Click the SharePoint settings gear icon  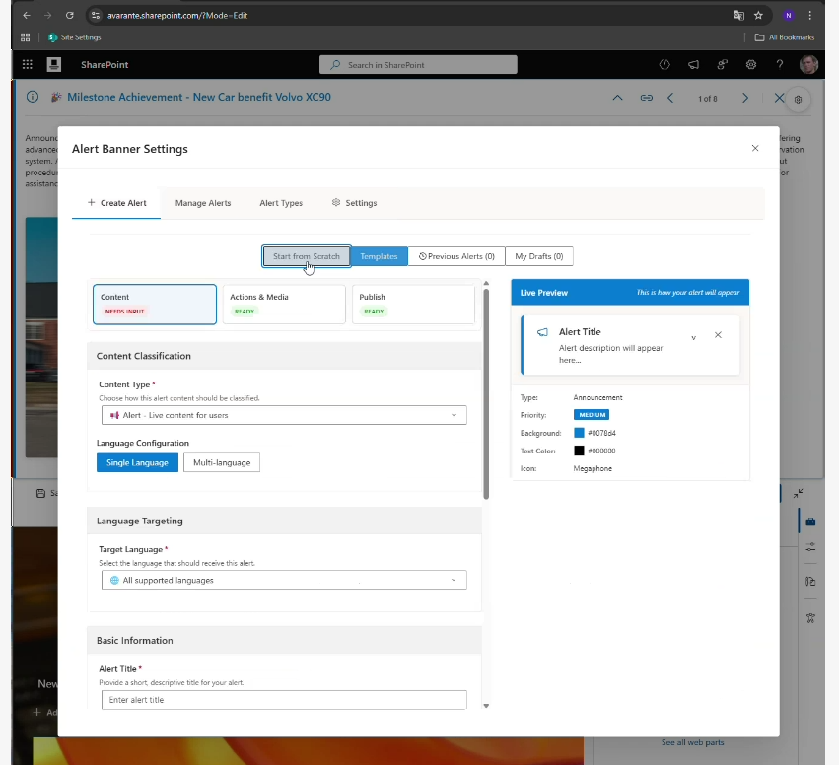(751, 65)
